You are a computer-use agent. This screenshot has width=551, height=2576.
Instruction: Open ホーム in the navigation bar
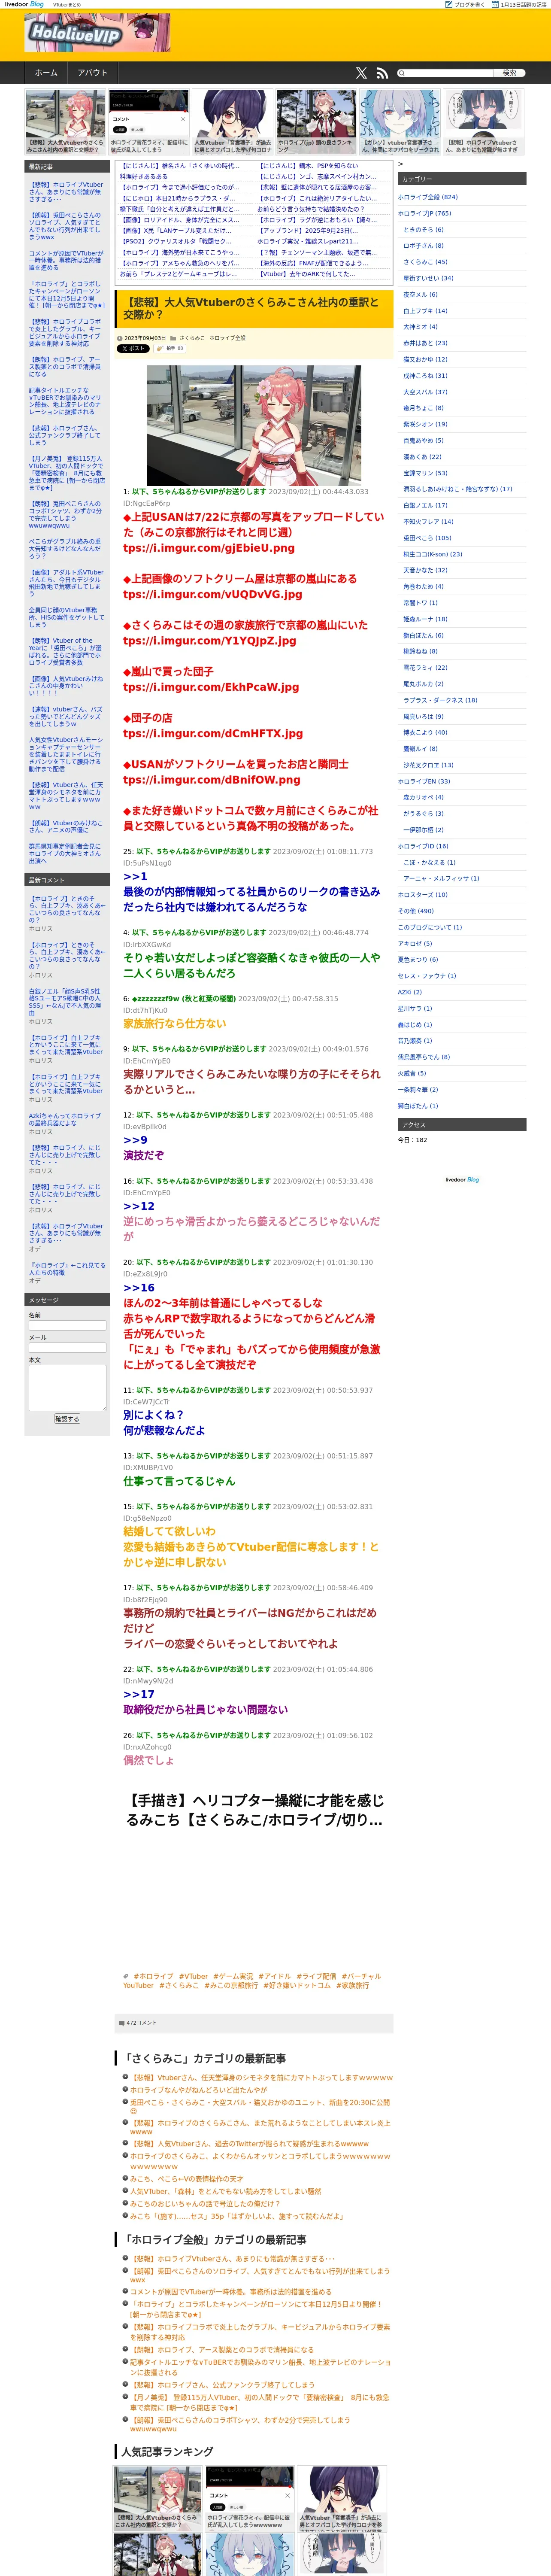pos(46,73)
